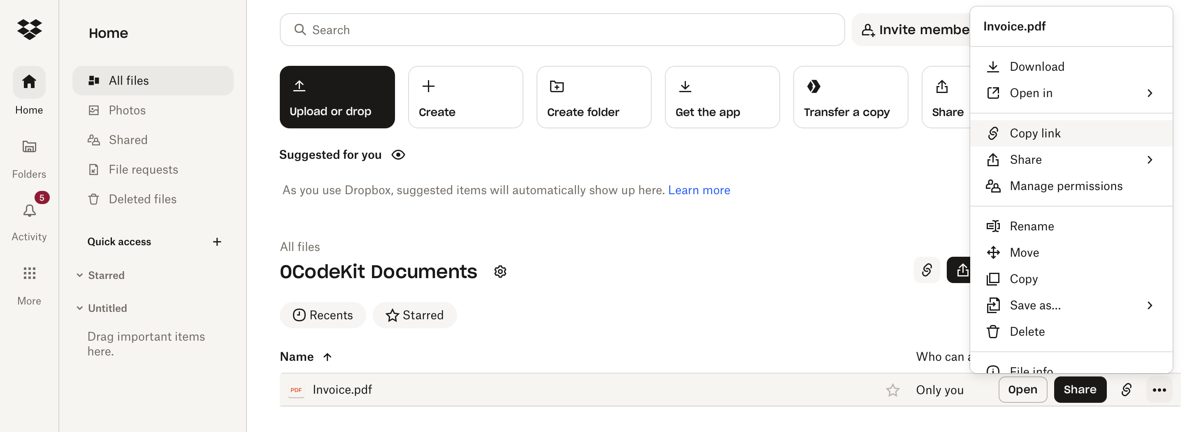The image size is (1185, 432).
Task: Click the Name sort arrow
Action: (327, 357)
